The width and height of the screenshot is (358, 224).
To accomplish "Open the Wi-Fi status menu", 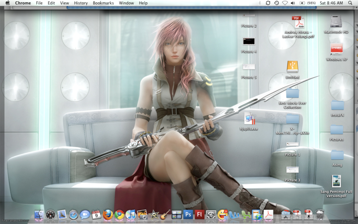I will point(285,3).
